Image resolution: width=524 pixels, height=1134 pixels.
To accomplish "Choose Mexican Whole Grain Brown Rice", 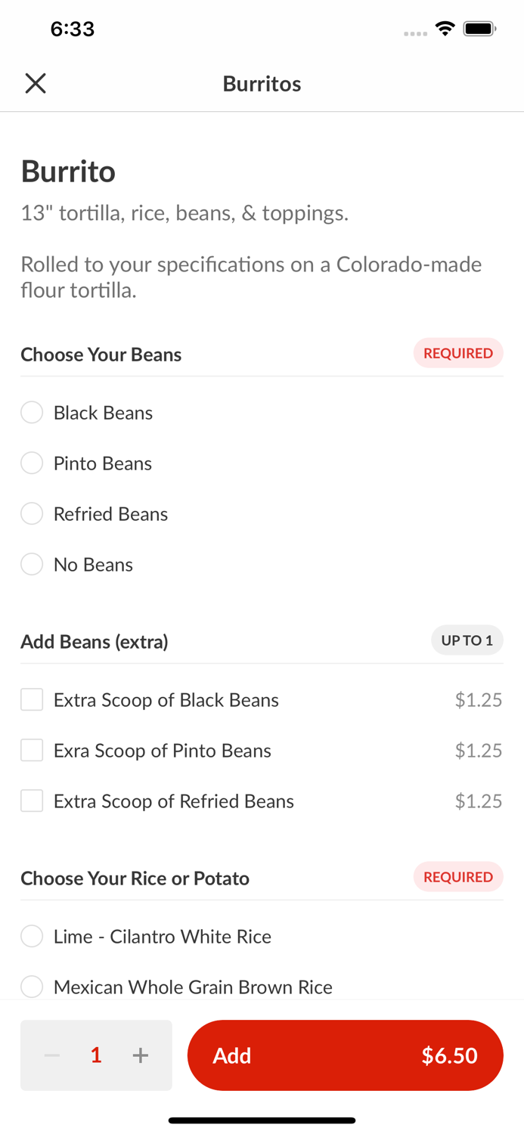I will click(32, 987).
